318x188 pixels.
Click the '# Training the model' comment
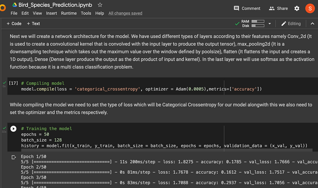pyautogui.click(x=46, y=129)
